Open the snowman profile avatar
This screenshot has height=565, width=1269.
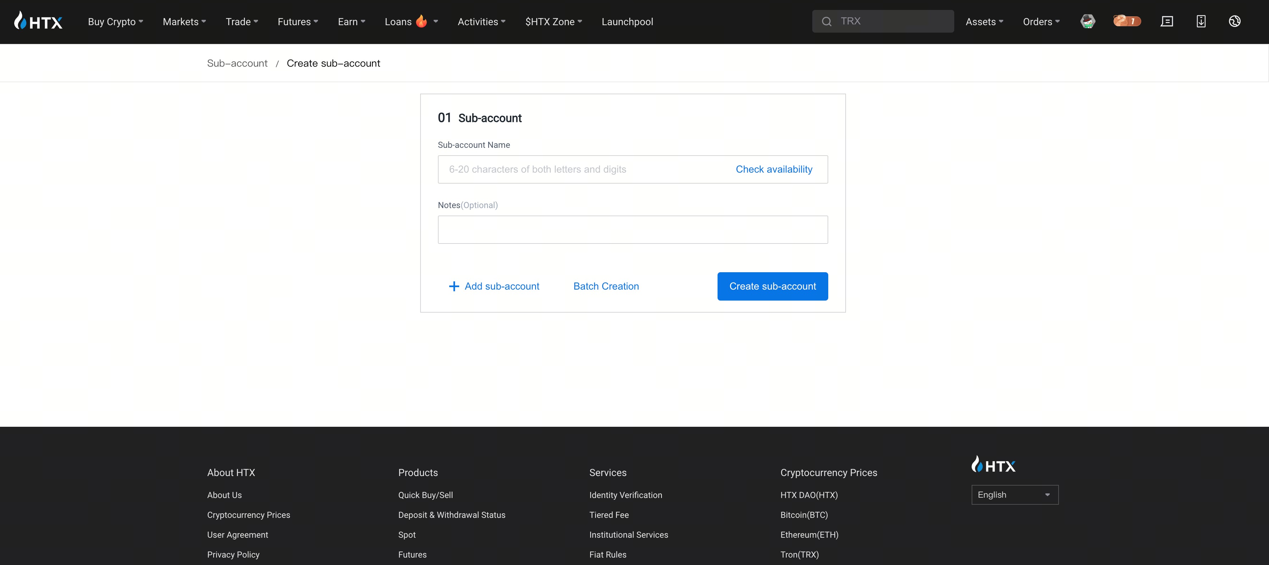click(x=1088, y=21)
